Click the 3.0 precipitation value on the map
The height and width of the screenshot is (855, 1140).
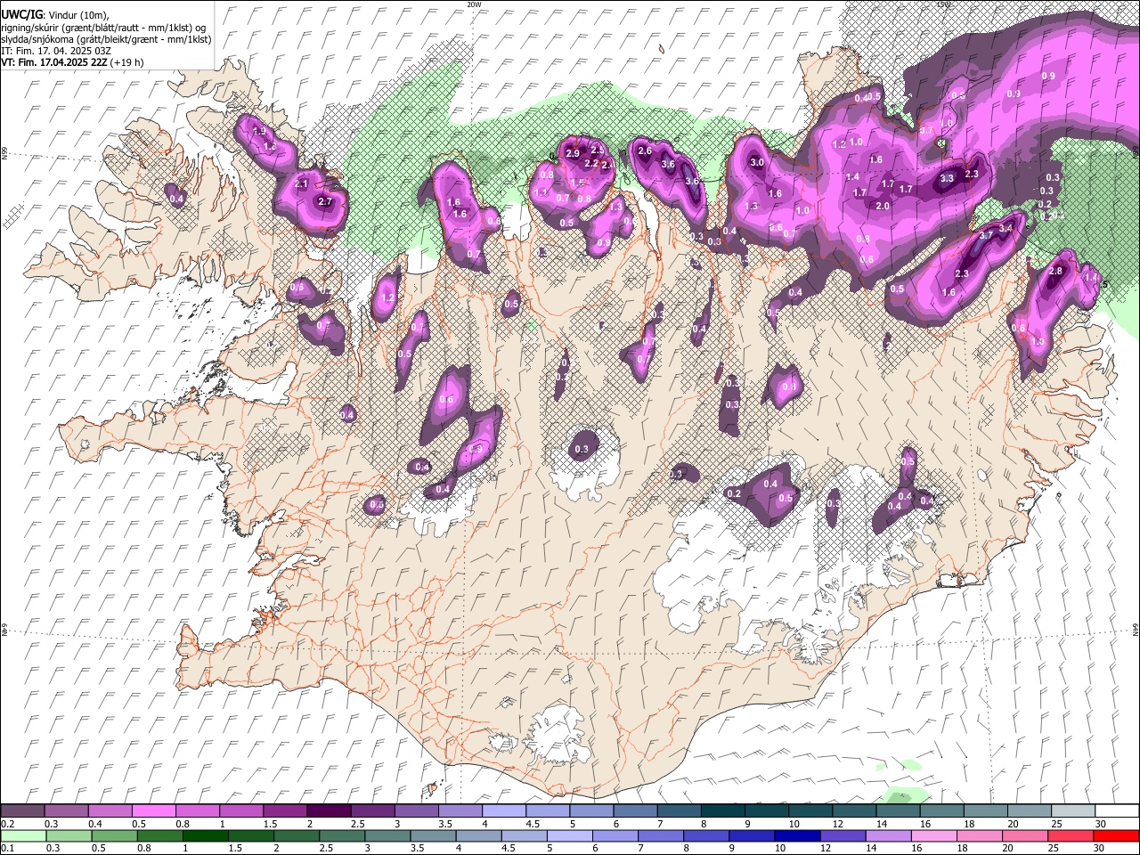(757, 163)
